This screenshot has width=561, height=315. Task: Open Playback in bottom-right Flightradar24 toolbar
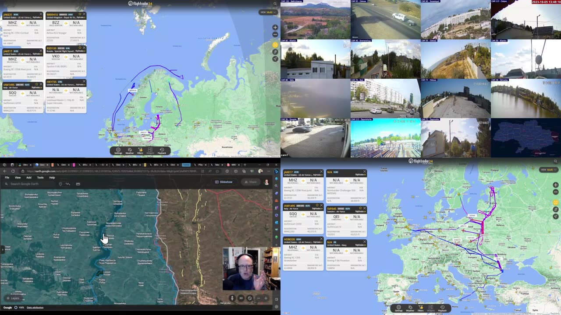442,308
